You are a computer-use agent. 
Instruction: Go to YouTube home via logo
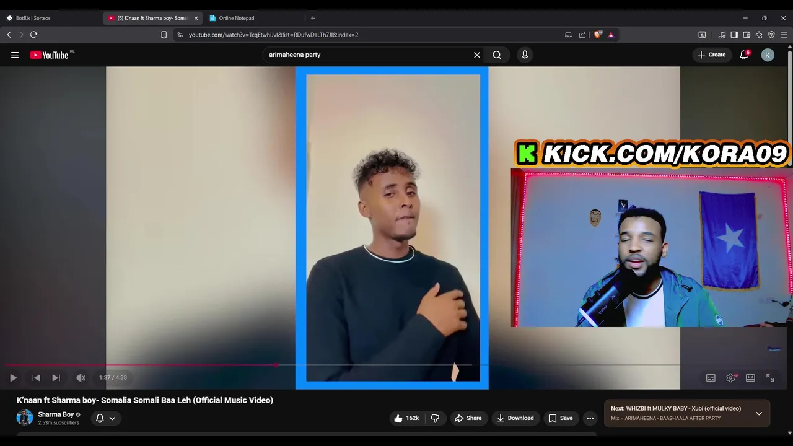50,55
